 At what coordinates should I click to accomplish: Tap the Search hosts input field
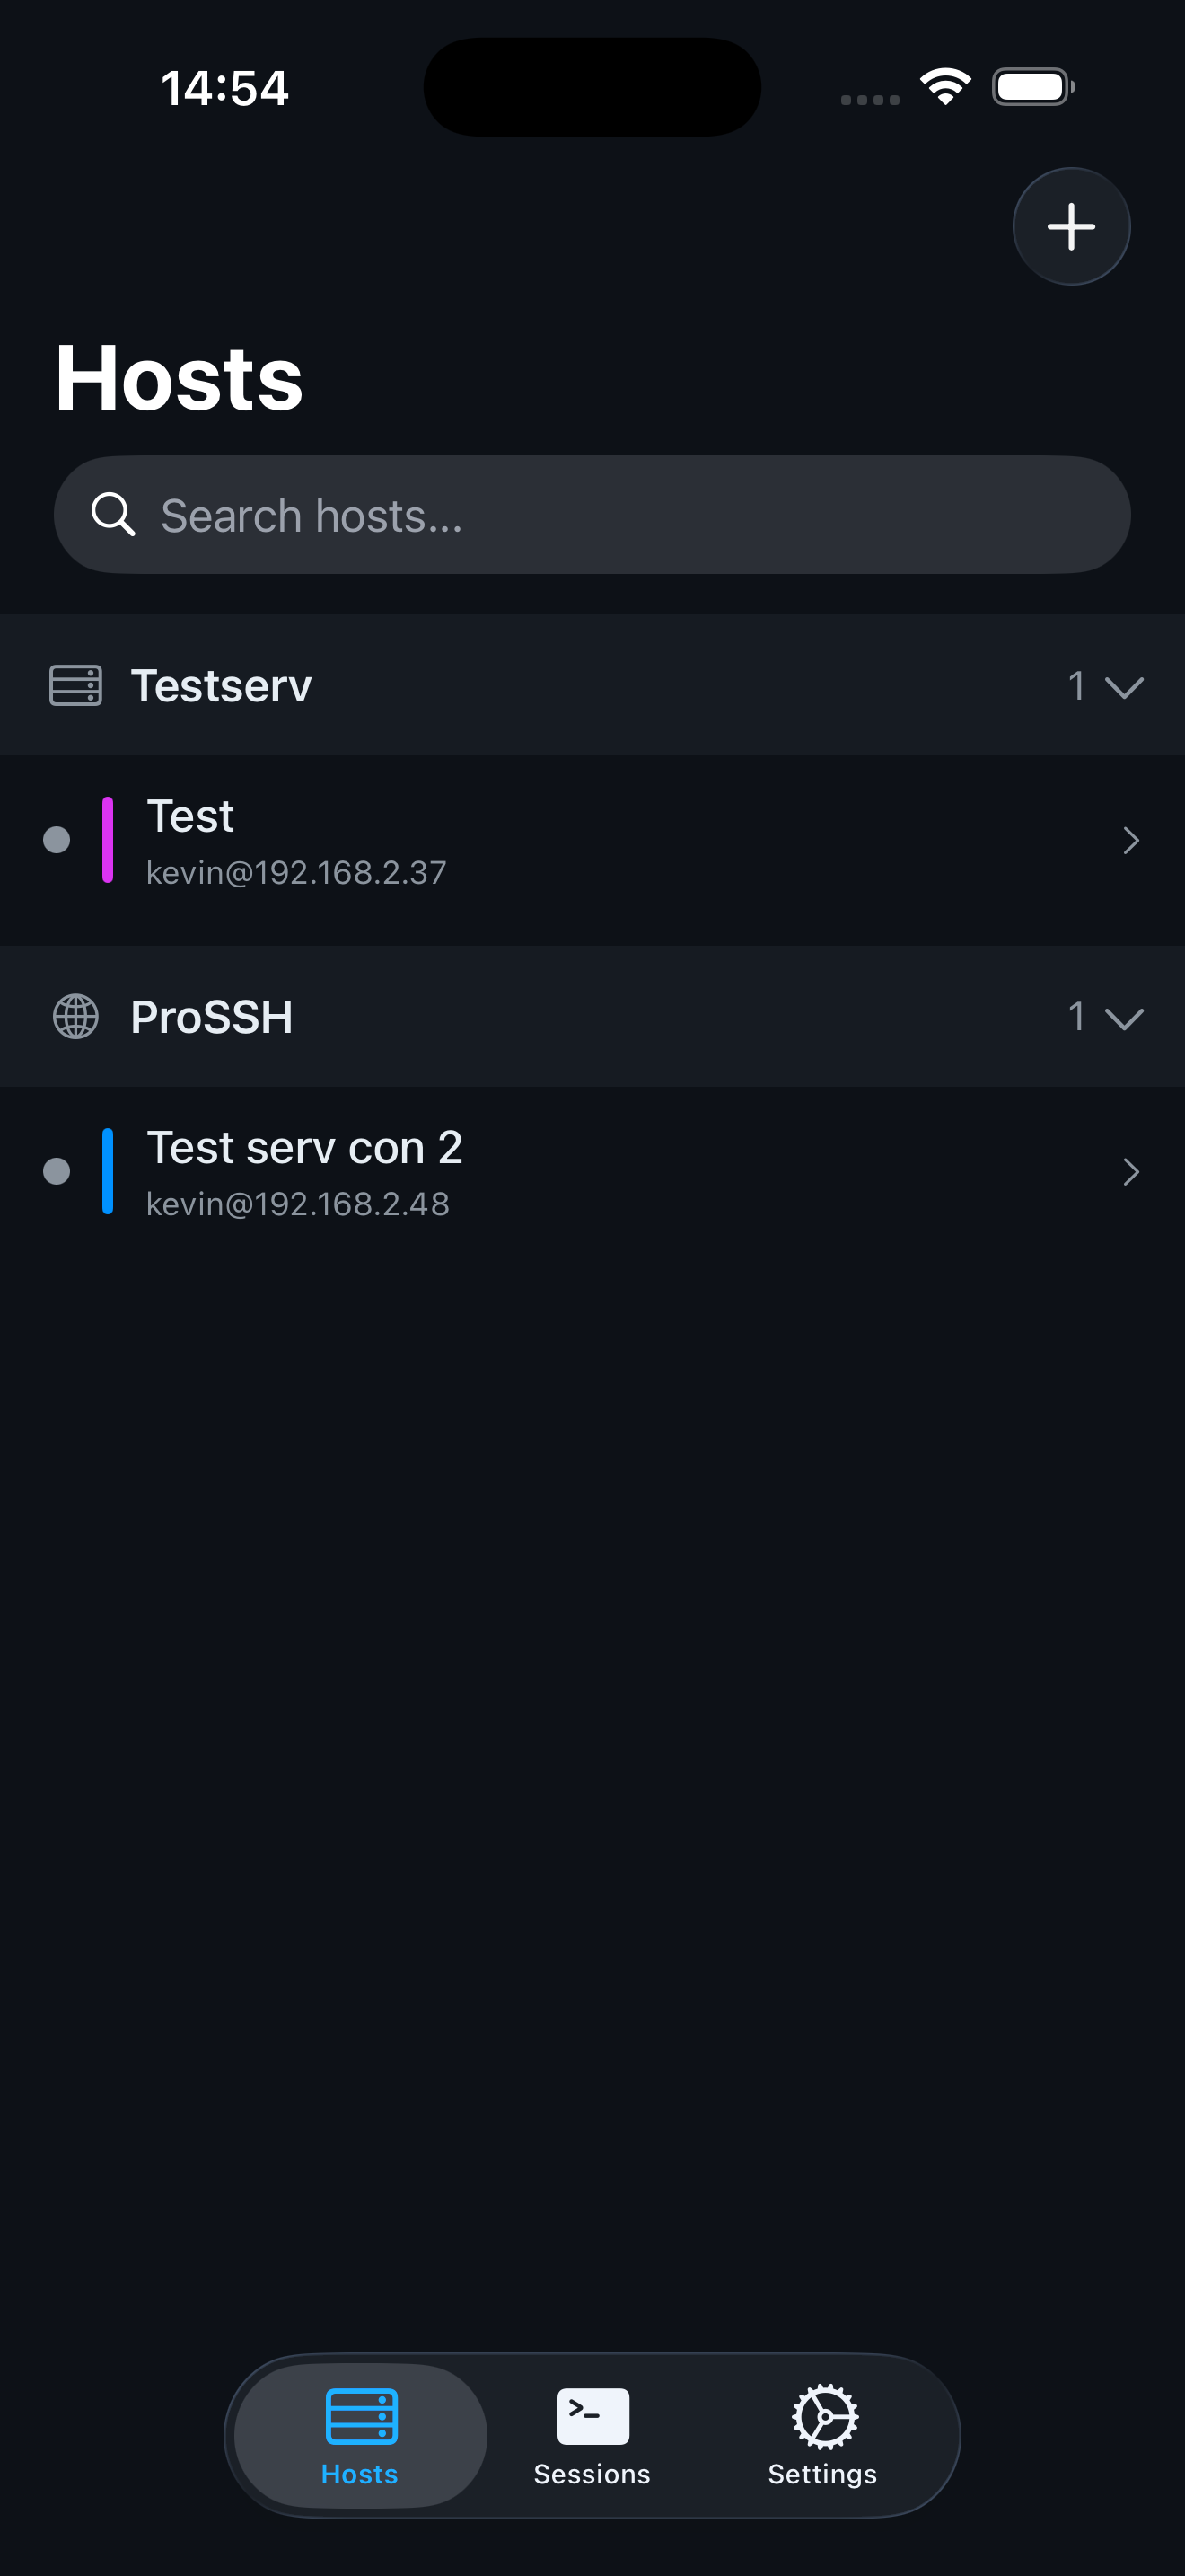pyautogui.click(x=592, y=514)
